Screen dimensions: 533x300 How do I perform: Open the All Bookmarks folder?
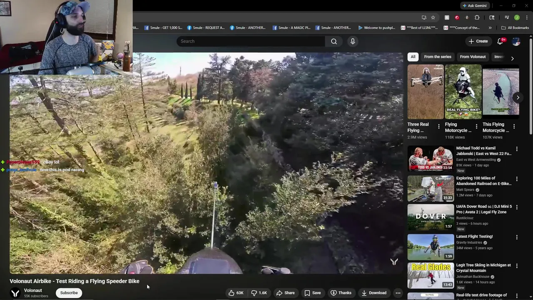coord(515,28)
